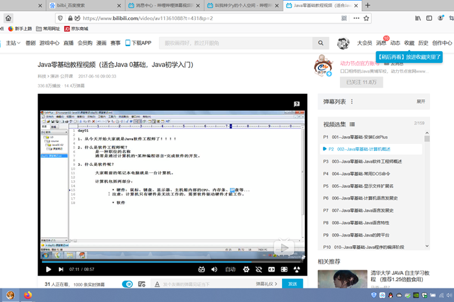Viewport: 454px width, 302px height.
Task: Open the 自动 video quality selector
Action: [230, 268]
